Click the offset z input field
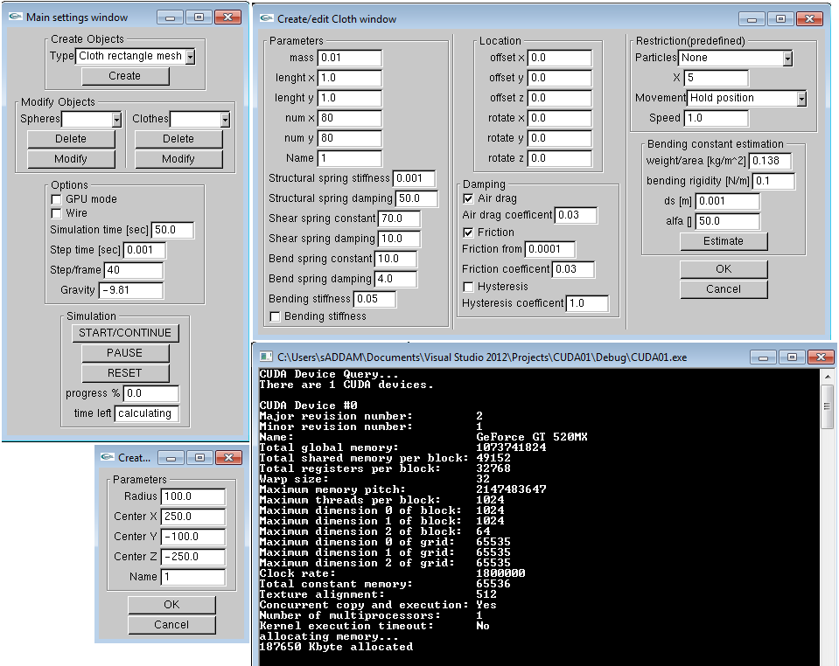 click(x=560, y=99)
